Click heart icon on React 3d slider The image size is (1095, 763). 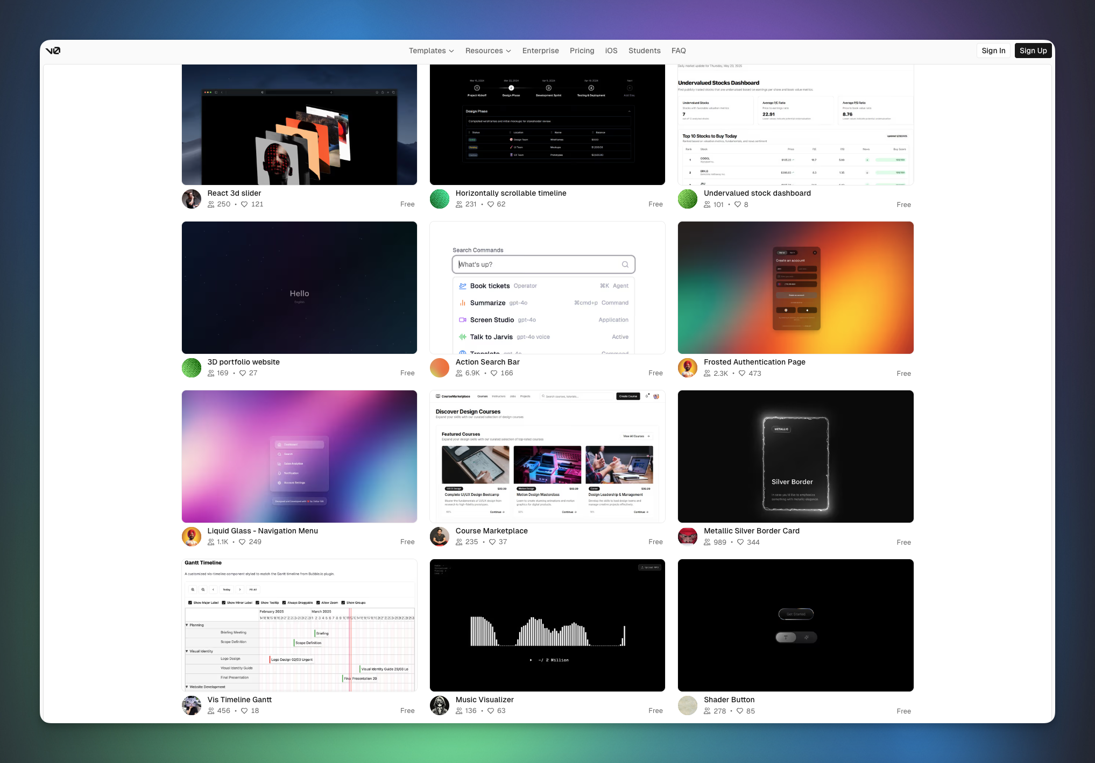(x=244, y=204)
